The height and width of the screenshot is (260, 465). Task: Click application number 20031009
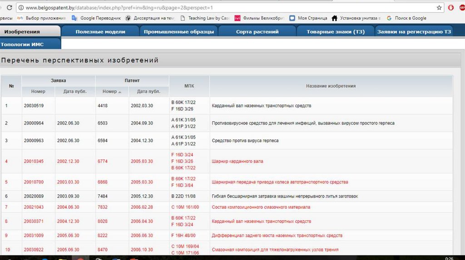coord(34,236)
